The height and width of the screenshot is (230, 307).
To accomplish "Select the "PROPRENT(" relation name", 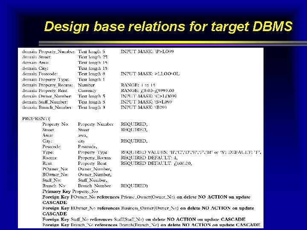I will pos(36,119).
